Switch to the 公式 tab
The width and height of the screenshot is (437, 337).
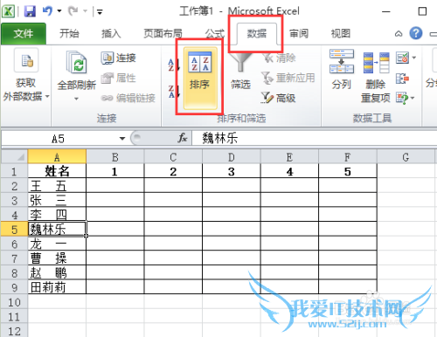coord(214,34)
